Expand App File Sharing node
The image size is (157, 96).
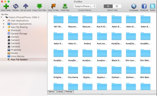(x=4, y=27)
